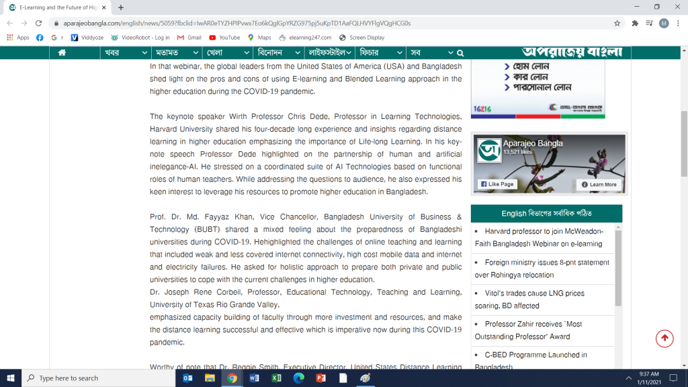The width and height of the screenshot is (688, 387).
Task: Open the YouTube bookmark
Action: (224, 38)
